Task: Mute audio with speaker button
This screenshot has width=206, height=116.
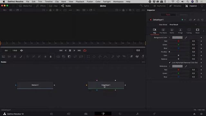Action: click(22, 51)
